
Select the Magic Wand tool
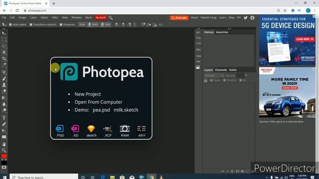pos(4,52)
